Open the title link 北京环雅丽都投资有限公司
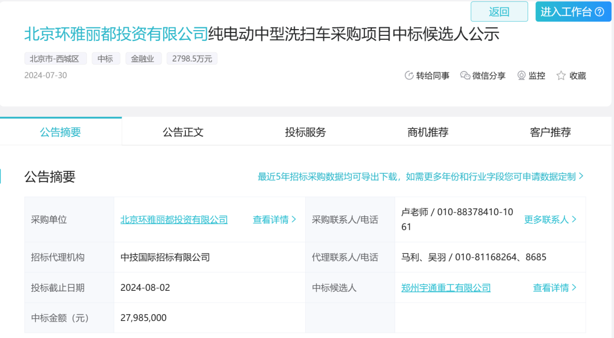614x338 pixels. [116, 34]
